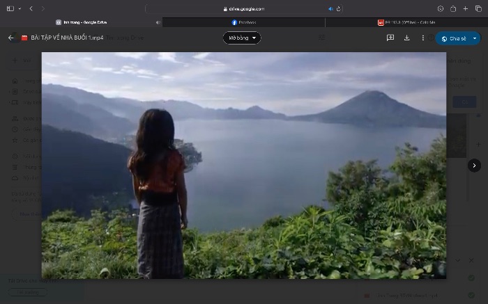The height and width of the screenshot is (304, 488).
Task: Expand the arrow next to Chia sẻ
Action: pyautogui.click(x=475, y=38)
